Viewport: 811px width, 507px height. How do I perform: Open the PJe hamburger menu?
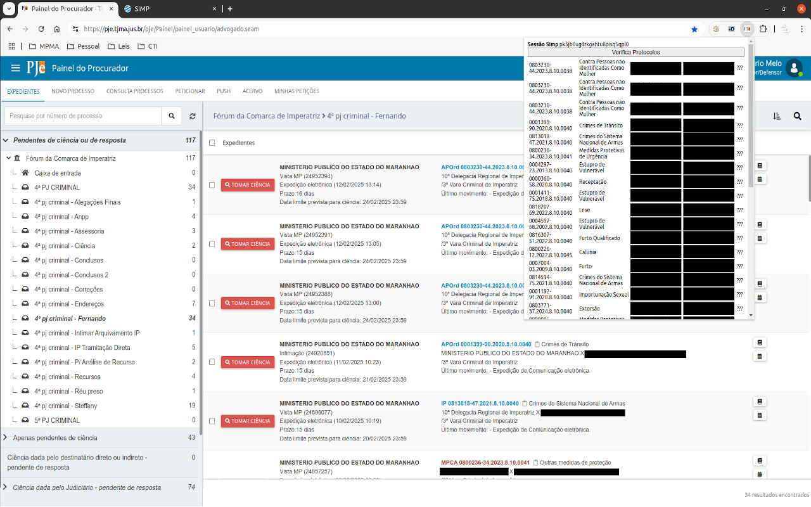pos(16,68)
